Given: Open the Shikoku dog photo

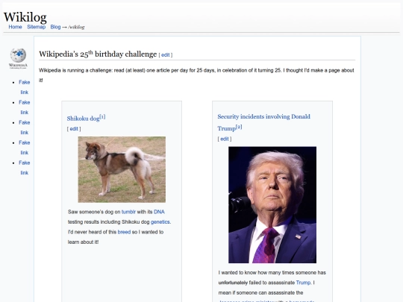Looking at the screenshot, I should click(122, 169).
